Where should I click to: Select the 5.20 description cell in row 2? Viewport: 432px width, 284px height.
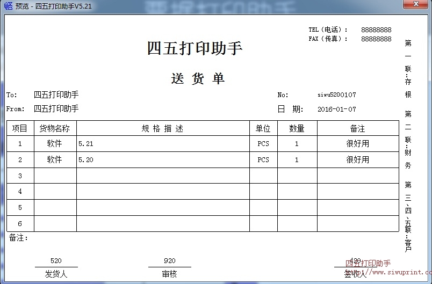pos(86,160)
